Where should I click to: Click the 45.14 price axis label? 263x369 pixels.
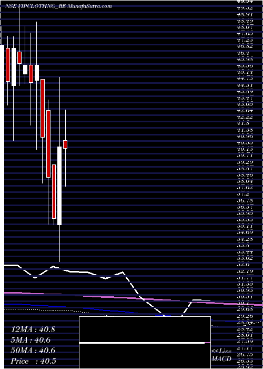pos(245,73)
